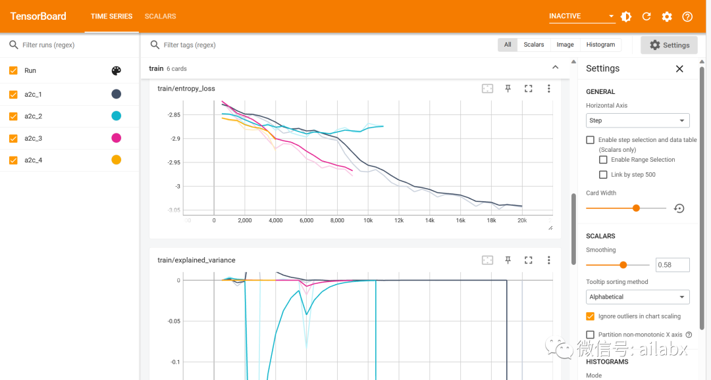Pin the train/entropy_loss card
This screenshot has width=711, height=380.
point(508,89)
